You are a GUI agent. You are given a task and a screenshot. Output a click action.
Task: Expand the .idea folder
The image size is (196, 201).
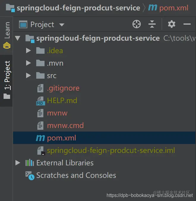pyautogui.click(x=28, y=50)
